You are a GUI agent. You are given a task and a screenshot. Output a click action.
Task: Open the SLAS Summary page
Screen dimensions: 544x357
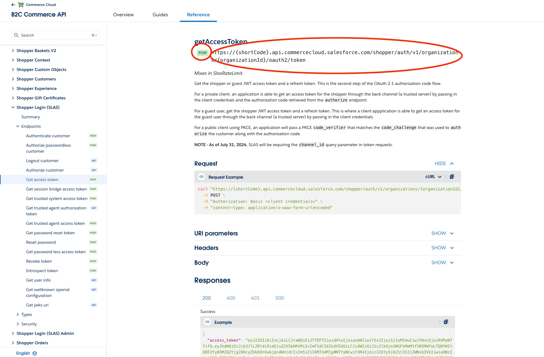point(31,117)
